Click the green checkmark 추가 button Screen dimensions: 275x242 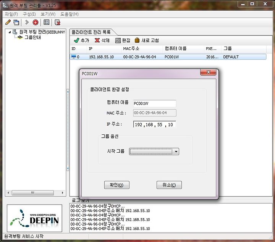81,40
